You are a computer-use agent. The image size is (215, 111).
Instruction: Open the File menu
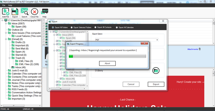(4, 5)
